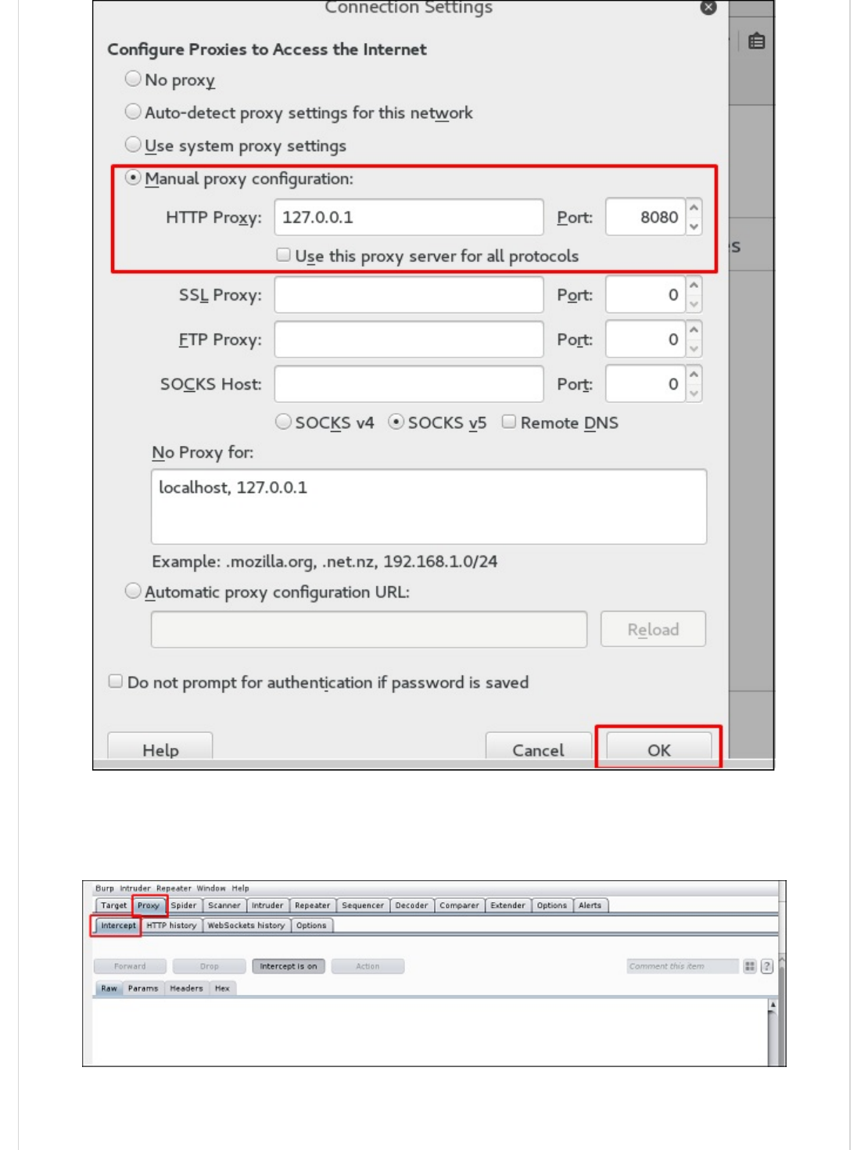Viewport: 868px width, 1150px height.
Task: Open the Intercept sub-tab
Action: click(x=118, y=925)
